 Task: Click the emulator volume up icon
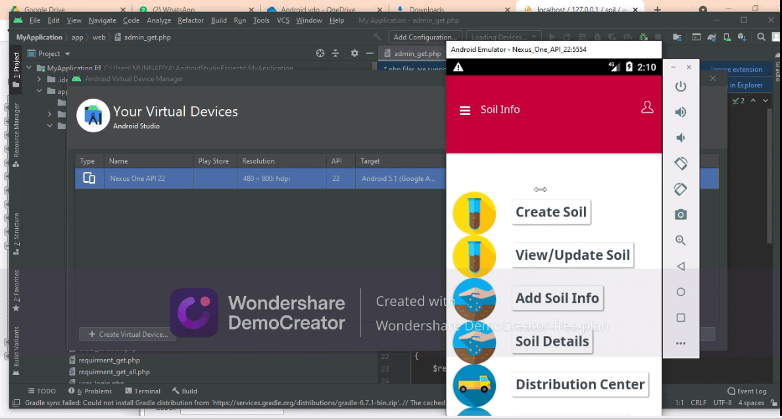pos(681,112)
